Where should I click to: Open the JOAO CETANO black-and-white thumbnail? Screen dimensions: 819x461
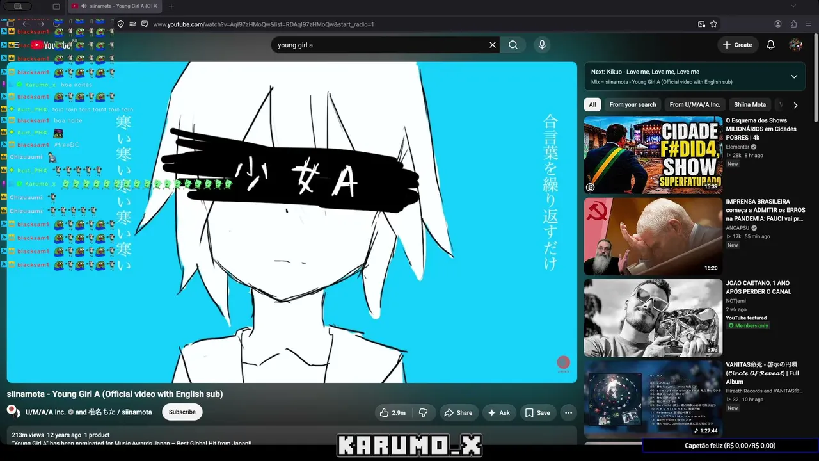point(653,318)
